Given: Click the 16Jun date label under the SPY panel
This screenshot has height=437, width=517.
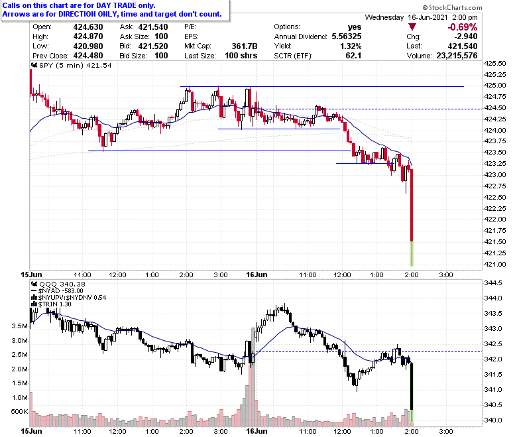Looking at the screenshot, I should (x=257, y=275).
